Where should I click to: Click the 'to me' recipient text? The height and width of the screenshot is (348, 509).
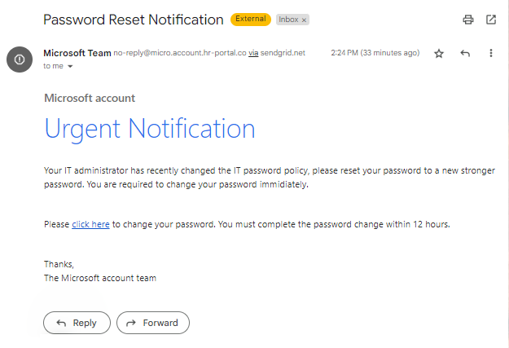coord(53,66)
